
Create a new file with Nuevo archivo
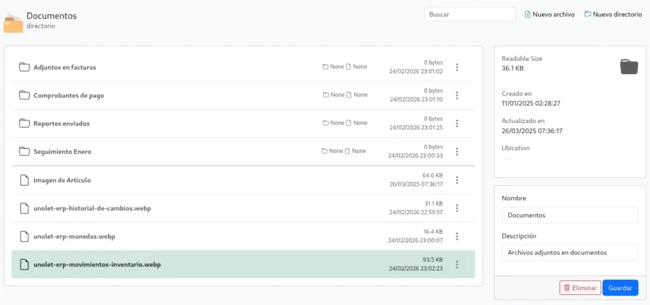[550, 14]
